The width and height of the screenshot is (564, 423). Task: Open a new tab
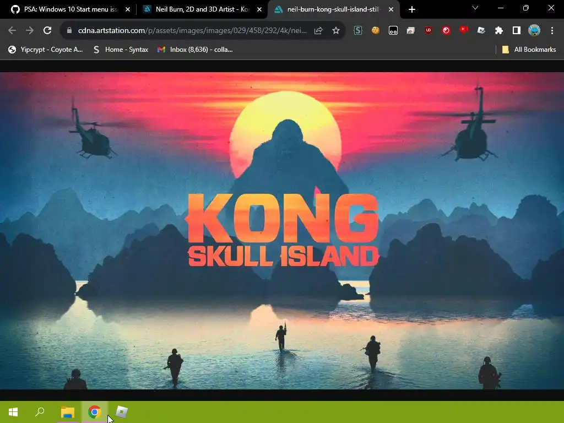pyautogui.click(x=412, y=9)
